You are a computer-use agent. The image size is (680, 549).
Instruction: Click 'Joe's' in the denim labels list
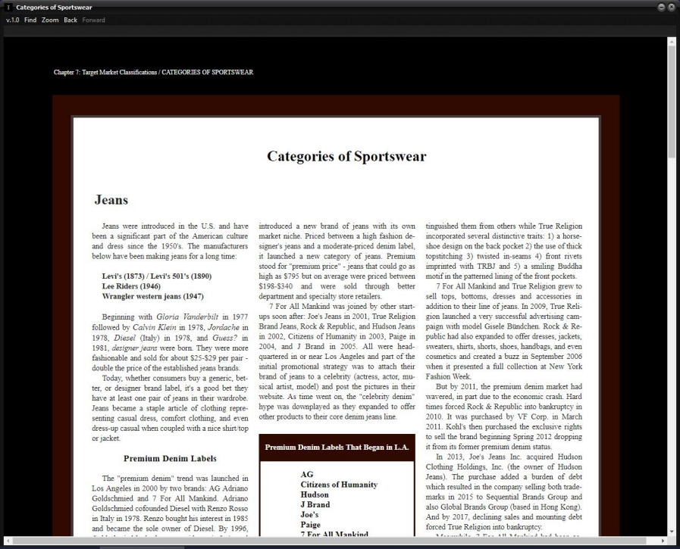click(x=309, y=514)
